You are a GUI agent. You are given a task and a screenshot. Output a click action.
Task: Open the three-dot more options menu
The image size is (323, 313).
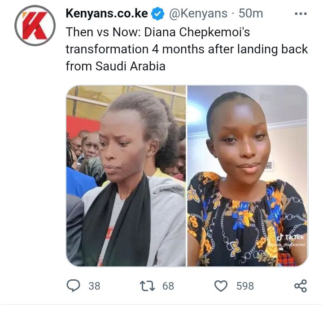point(301,14)
